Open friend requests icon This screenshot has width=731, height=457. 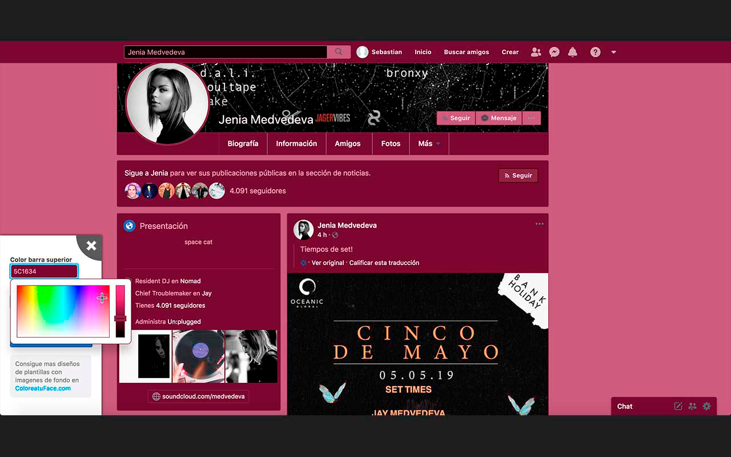coord(536,52)
